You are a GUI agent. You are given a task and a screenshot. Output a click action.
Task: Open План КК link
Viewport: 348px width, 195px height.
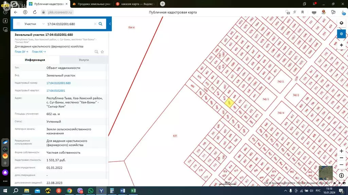pos(39,52)
